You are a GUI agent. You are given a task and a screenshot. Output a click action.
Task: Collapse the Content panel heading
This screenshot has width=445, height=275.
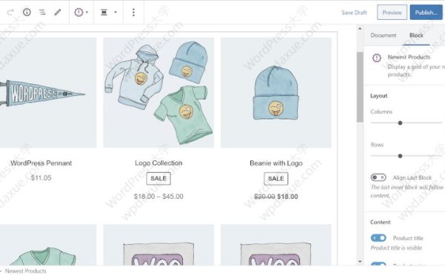coord(381,222)
